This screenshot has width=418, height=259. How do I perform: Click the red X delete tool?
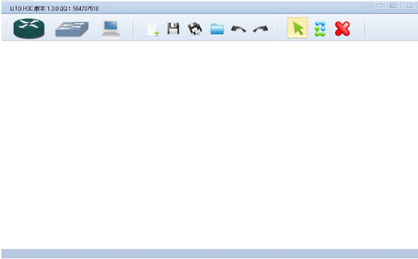342,29
